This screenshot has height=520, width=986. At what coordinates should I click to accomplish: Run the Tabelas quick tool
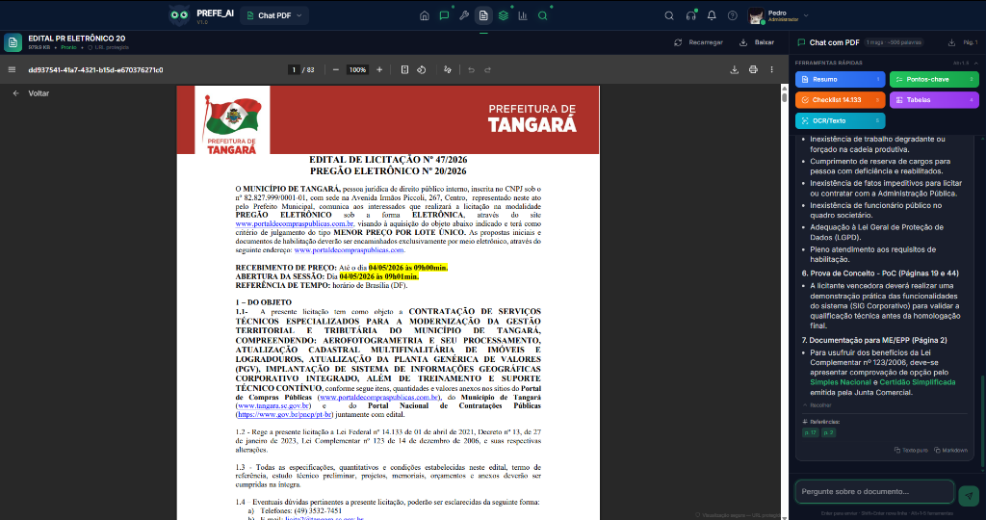[x=934, y=100]
